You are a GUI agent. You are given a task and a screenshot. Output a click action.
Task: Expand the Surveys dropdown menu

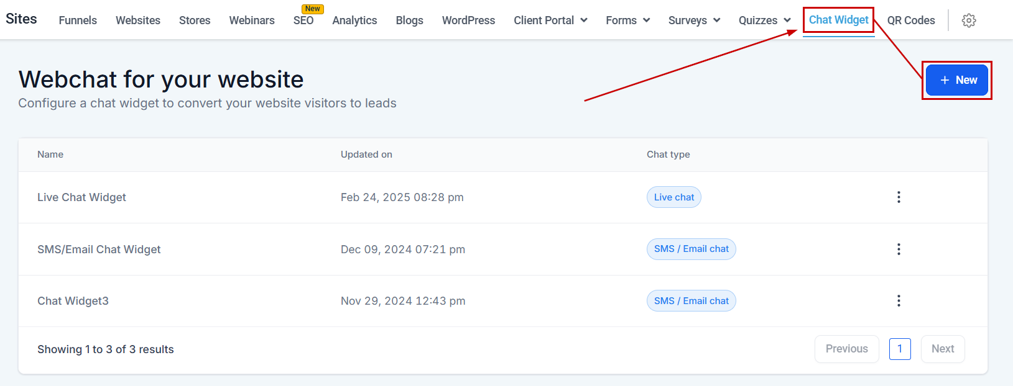[694, 20]
